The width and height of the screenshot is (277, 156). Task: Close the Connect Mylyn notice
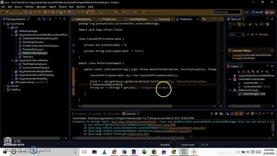point(272,51)
